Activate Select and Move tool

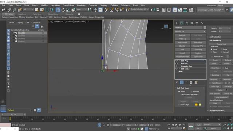click(58, 10)
